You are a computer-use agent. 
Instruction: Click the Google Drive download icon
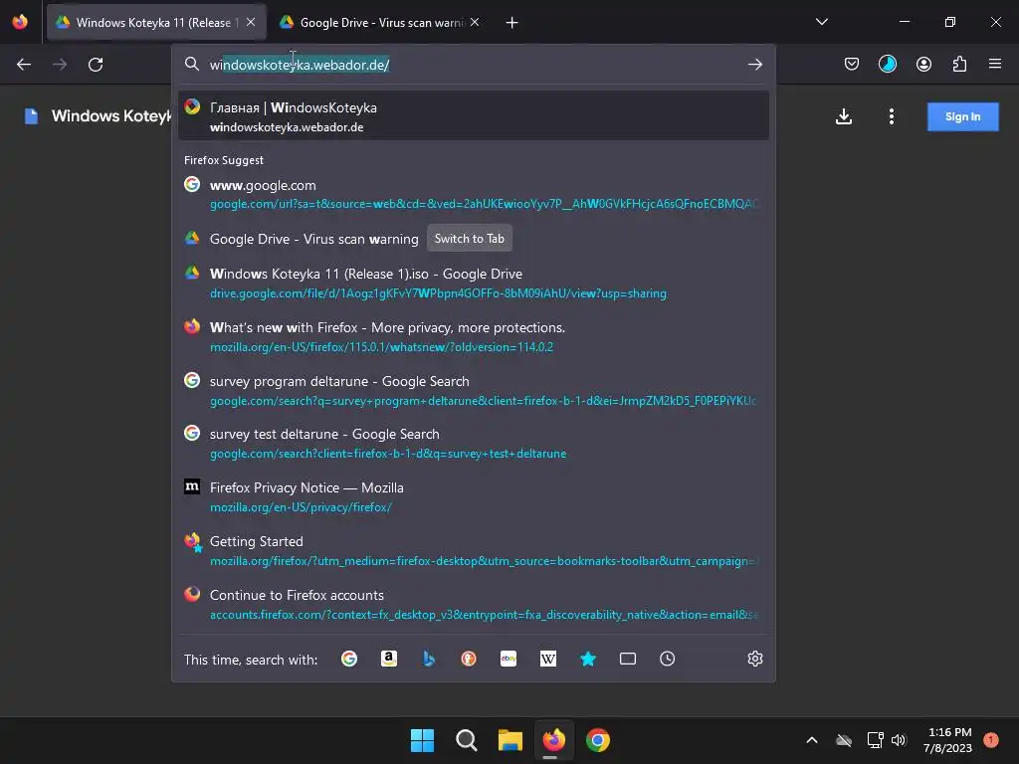844,117
